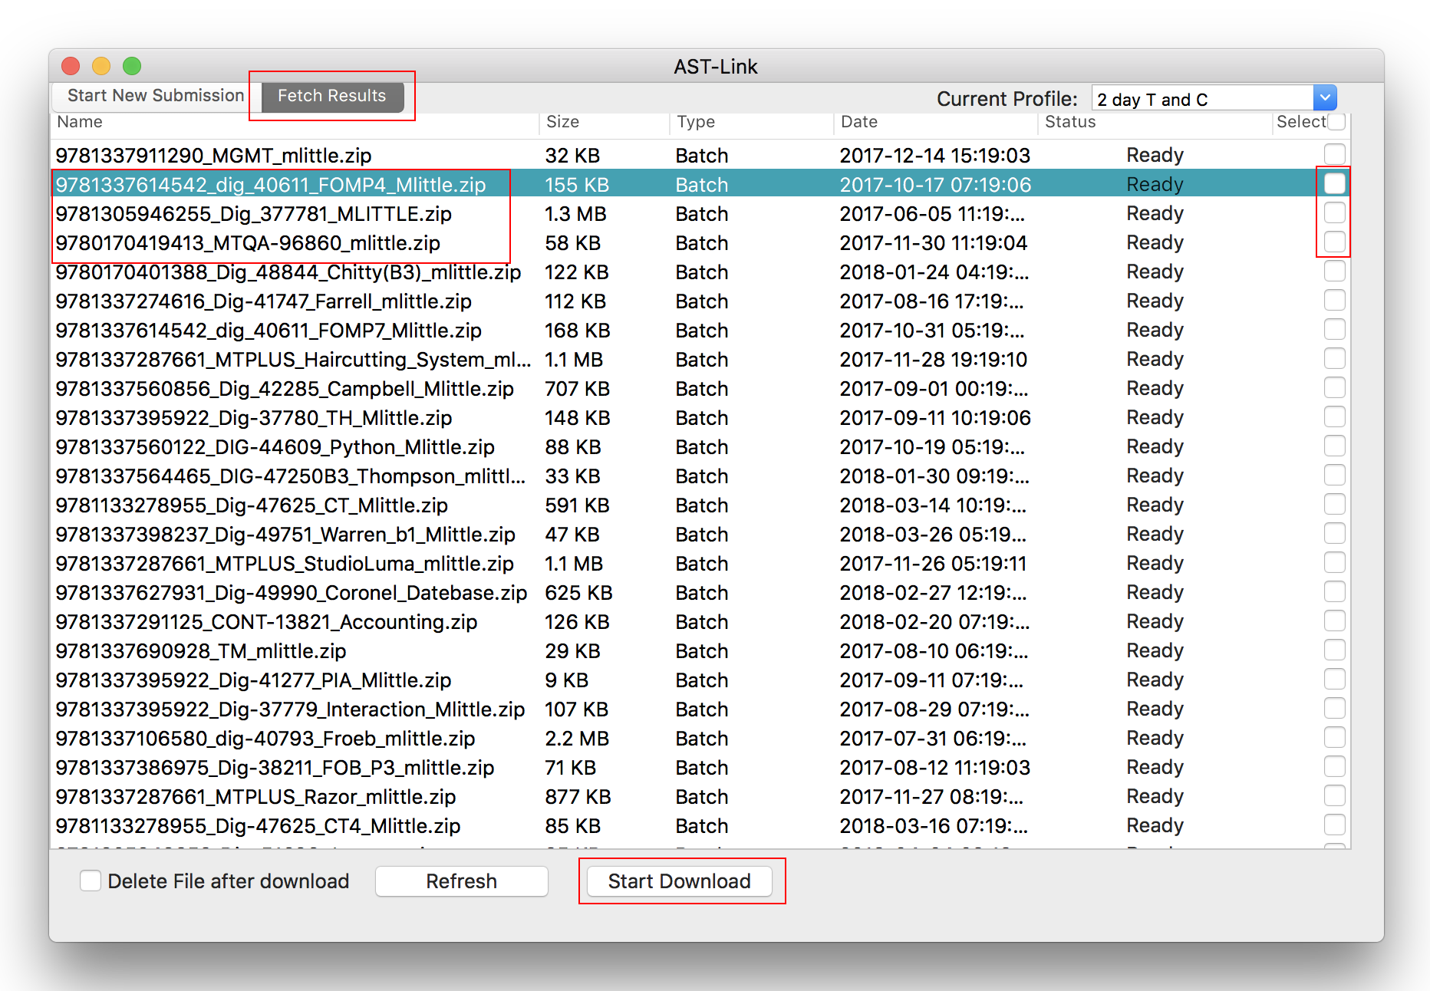The width and height of the screenshot is (1430, 991).
Task: Check the box for the Warren_b1 file row
Action: [x=1334, y=533]
